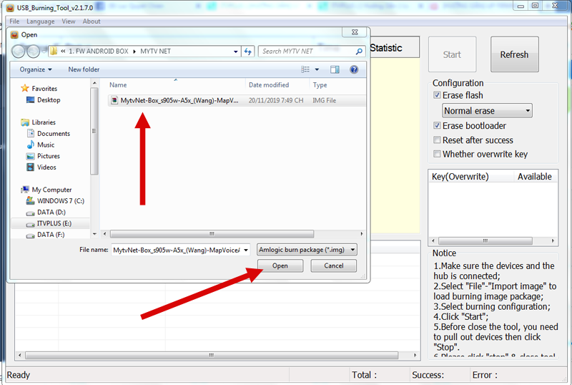Open the Organize menu dropdown
Viewport: 572px width, 385px height.
36,69
